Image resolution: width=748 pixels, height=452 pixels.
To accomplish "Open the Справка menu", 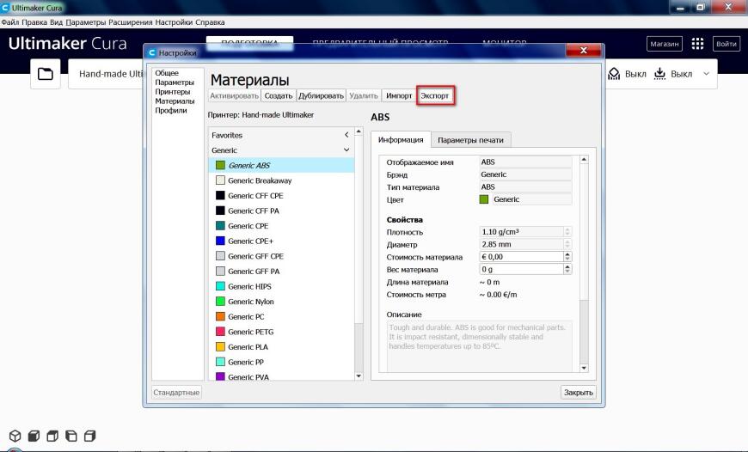I will click(x=210, y=22).
